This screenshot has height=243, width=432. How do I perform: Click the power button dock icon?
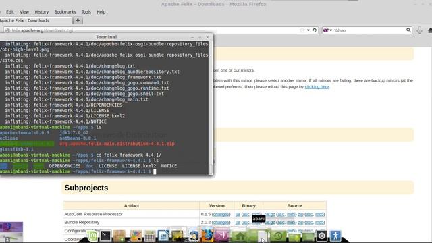coord(321,236)
